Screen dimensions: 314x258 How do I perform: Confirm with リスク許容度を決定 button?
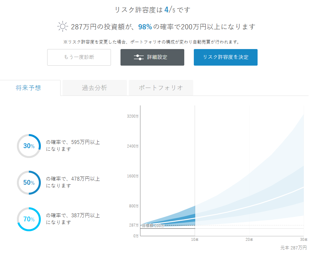(225, 57)
